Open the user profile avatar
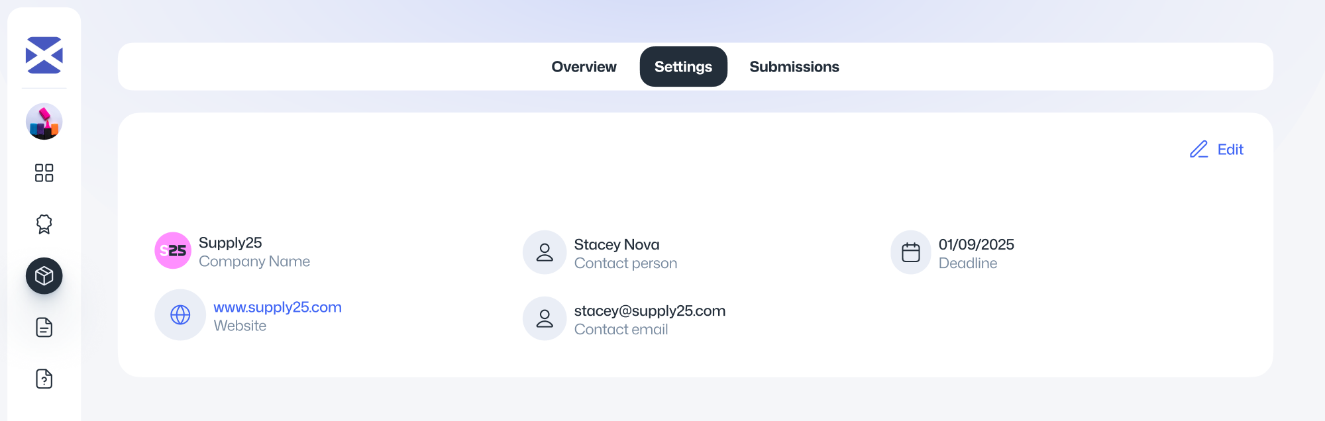The image size is (1325, 421). point(44,122)
